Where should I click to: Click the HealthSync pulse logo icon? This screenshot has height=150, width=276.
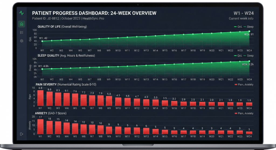point(22,13)
